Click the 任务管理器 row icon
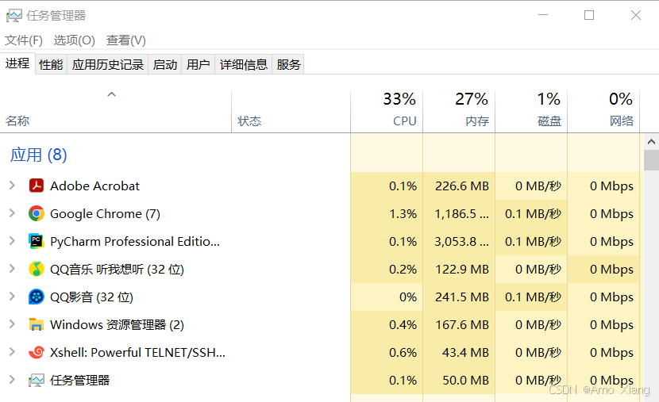This screenshot has width=659, height=402. 37,380
